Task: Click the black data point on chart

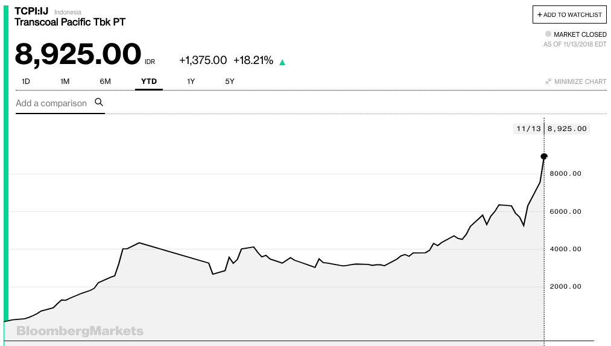Action: click(x=544, y=156)
